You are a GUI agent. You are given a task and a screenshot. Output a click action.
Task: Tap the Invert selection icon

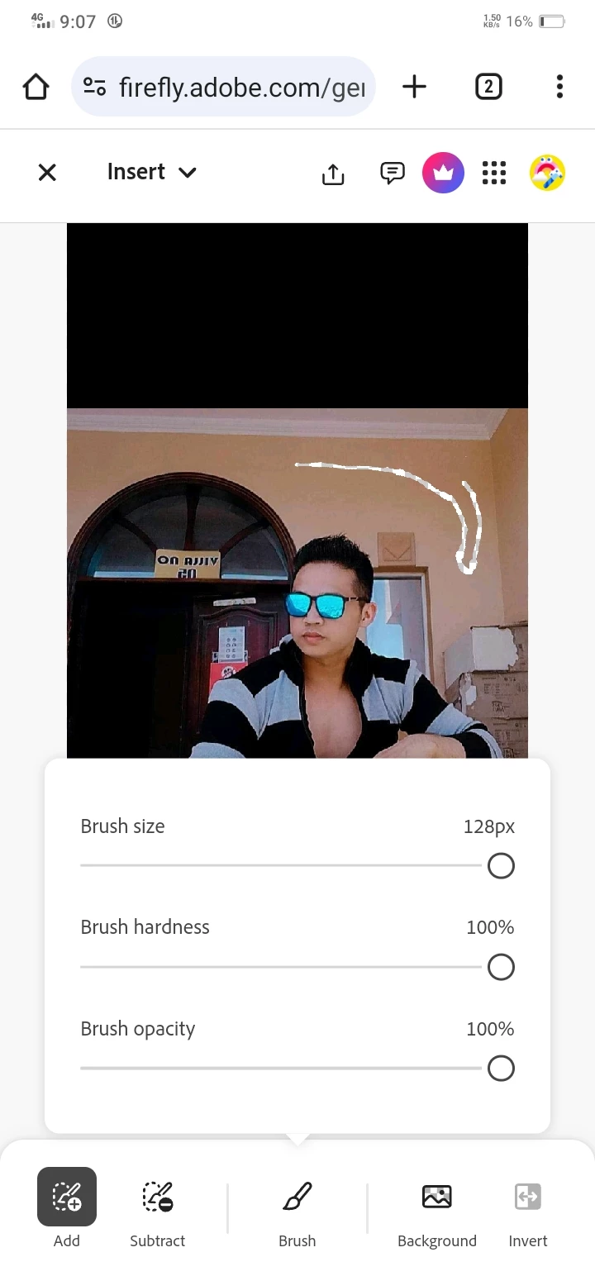(x=528, y=1196)
